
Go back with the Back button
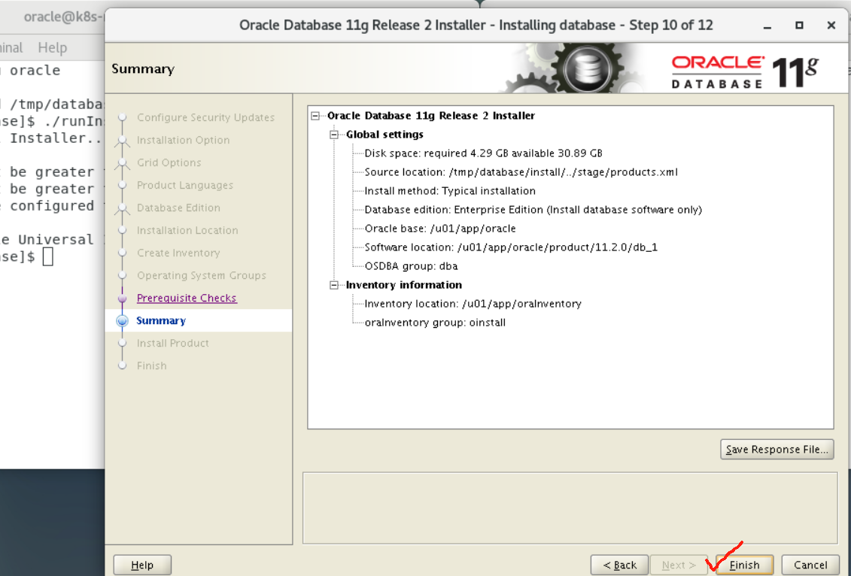point(619,565)
